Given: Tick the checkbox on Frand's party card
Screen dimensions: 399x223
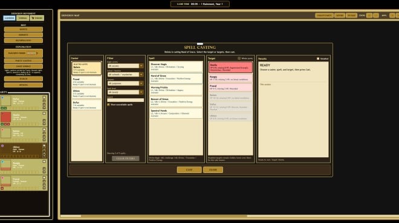Looking at the screenshot, I should click(44, 178).
